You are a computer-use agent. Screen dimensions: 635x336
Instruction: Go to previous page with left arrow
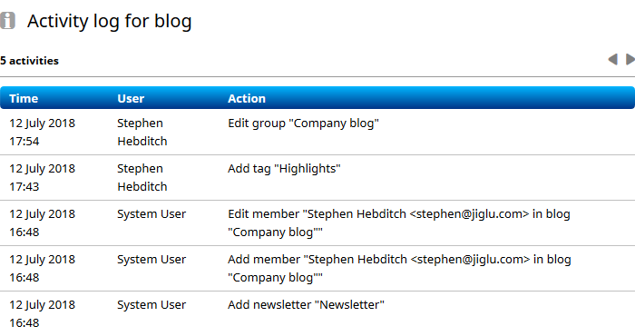612,59
